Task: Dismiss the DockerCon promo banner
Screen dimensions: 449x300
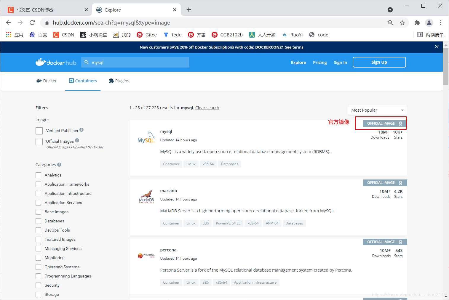Action: [x=437, y=47]
